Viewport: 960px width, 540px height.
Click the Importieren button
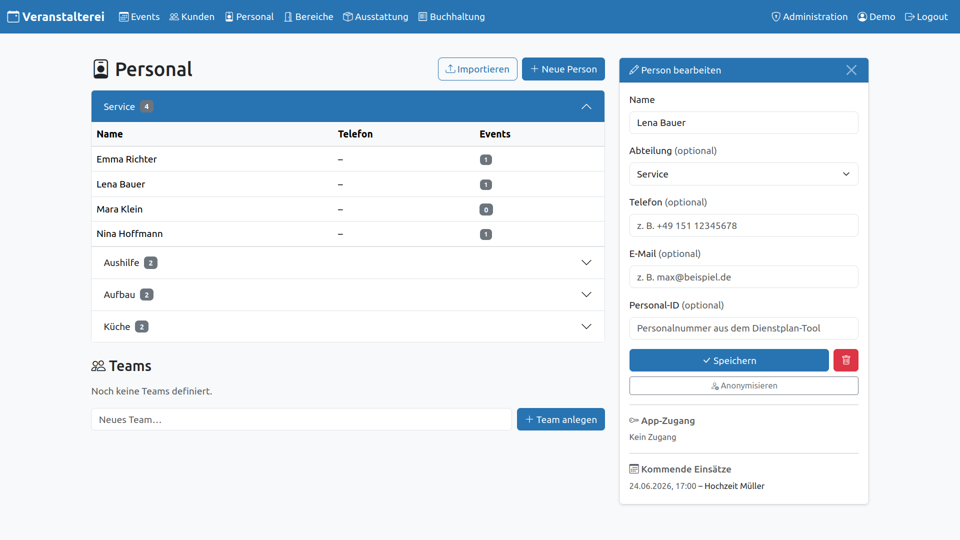click(477, 69)
